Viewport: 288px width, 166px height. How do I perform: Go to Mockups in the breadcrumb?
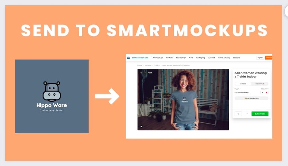148,65
